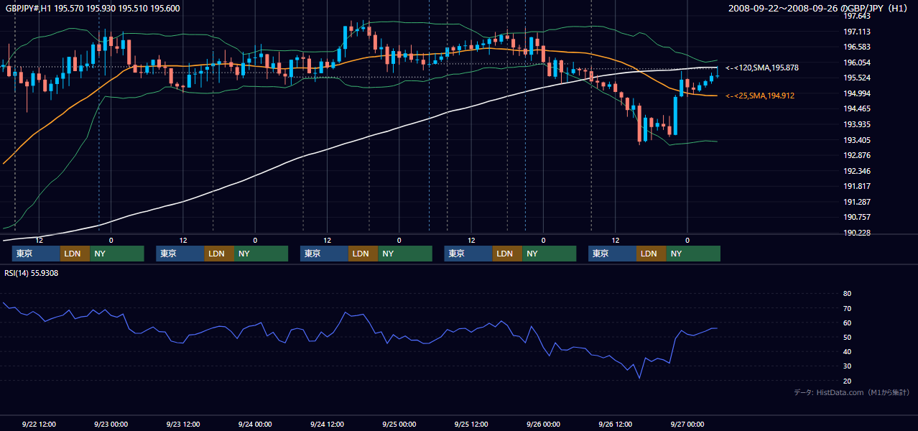
Task: Click the 2008-09-22～2008-09-26 date range heading
Action: point(819,9)
